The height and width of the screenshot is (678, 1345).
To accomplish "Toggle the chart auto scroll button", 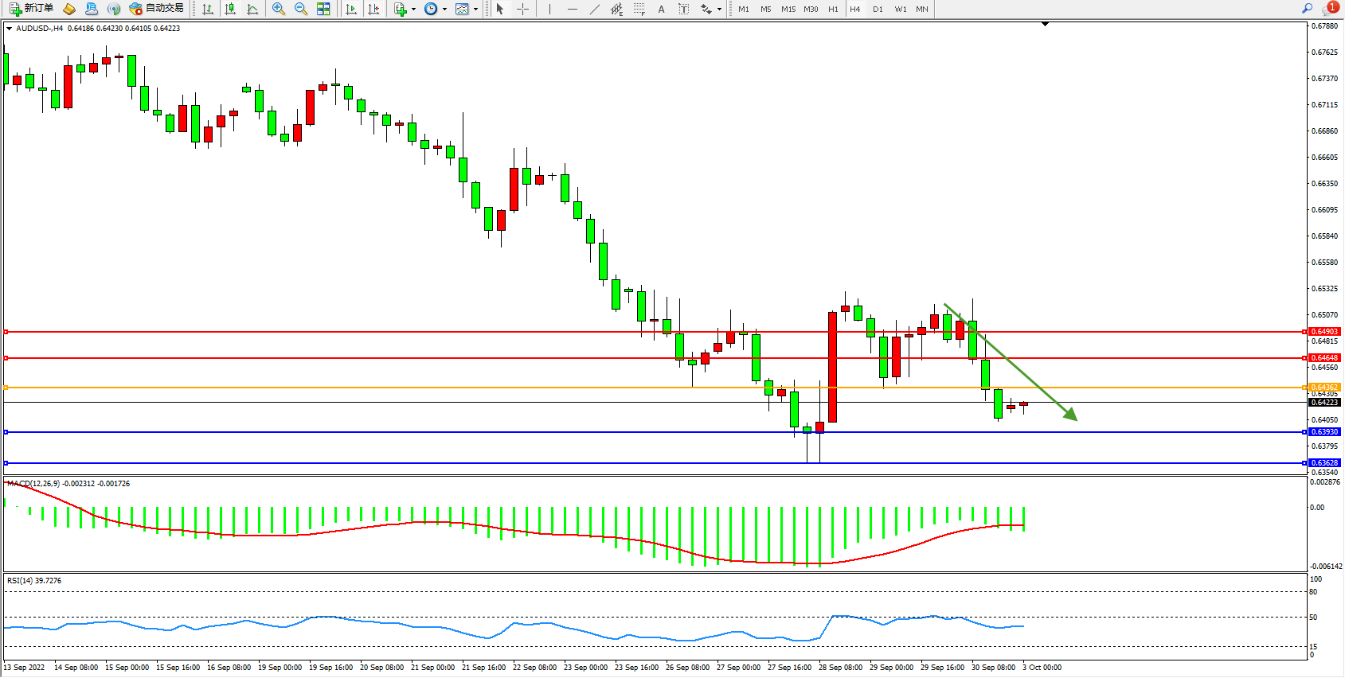I will pyautogui.click(x=351, y=9).
